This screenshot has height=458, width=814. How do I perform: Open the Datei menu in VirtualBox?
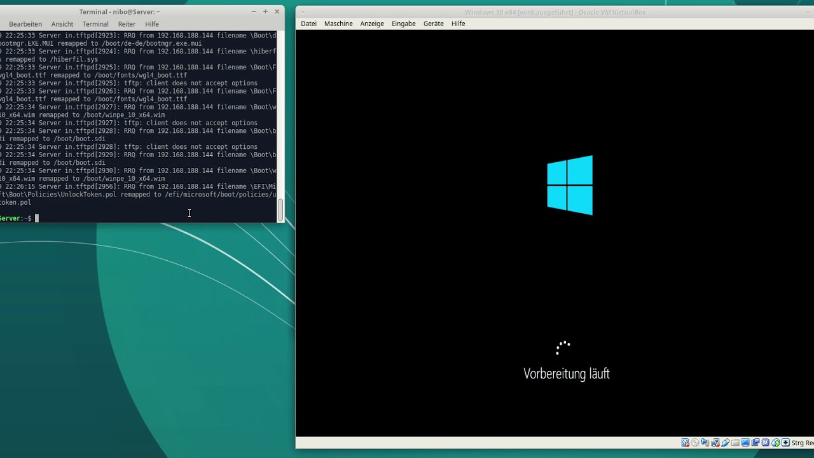309,24
